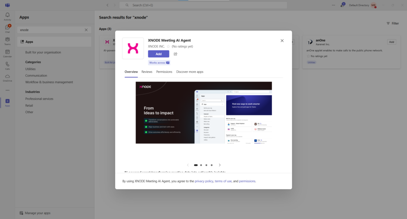
Task: Click the XNODE pink X logo in dialog
Action: (133, 48)
